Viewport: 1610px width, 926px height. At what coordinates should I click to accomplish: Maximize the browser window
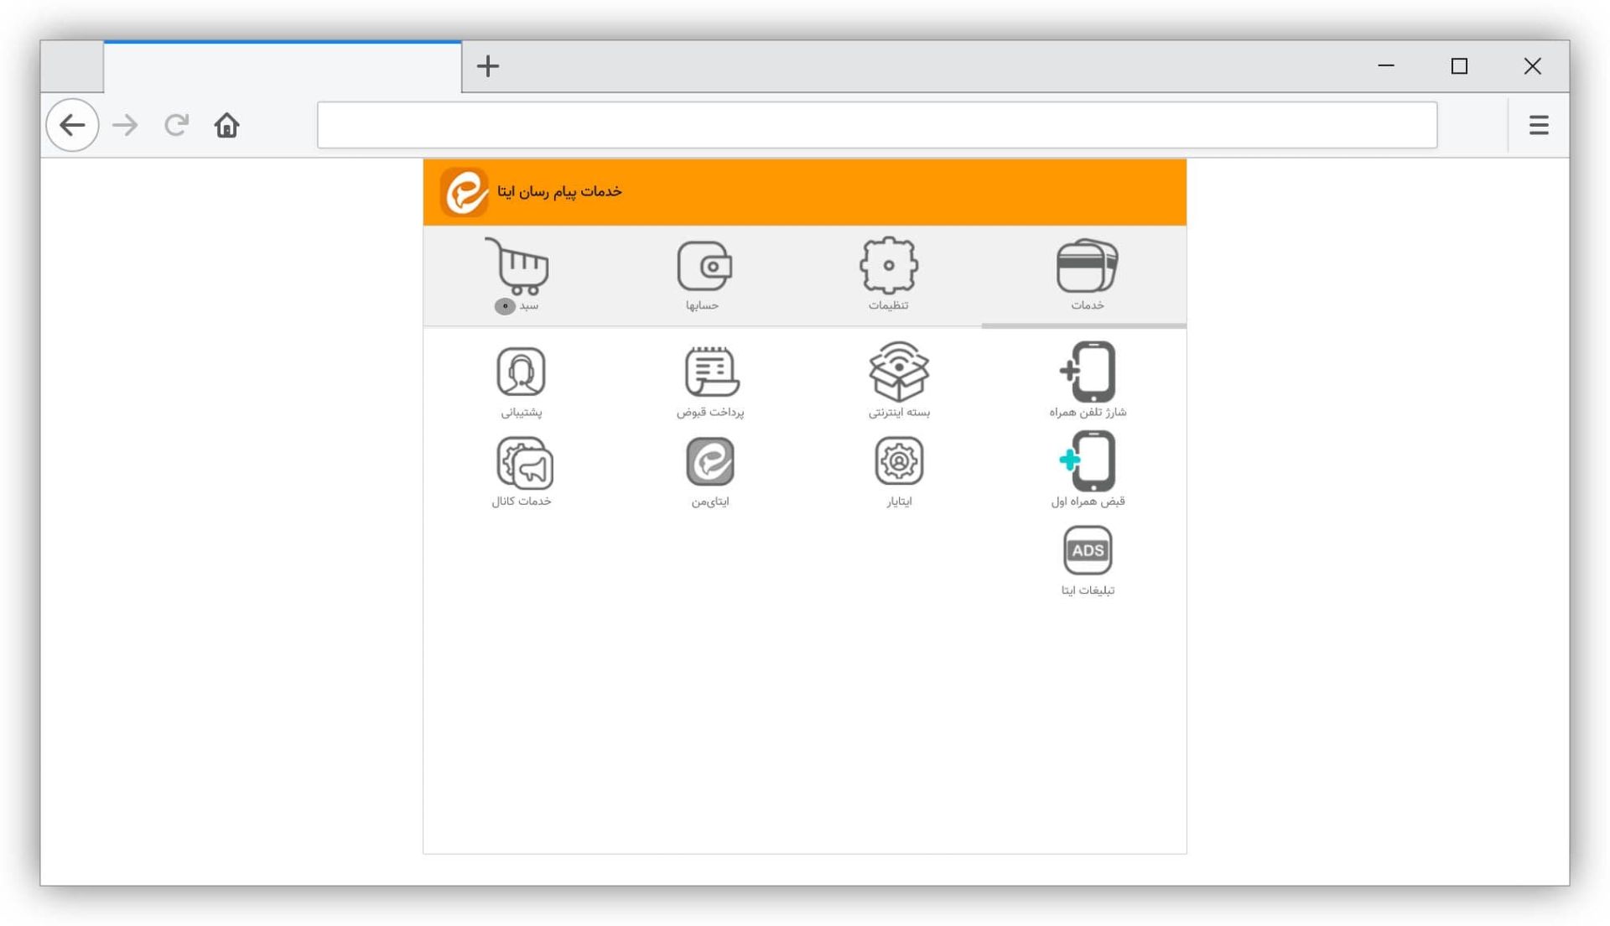coord(1459,65)
